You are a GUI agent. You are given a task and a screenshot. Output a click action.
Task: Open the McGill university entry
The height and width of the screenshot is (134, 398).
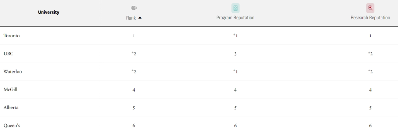[10, 89]
